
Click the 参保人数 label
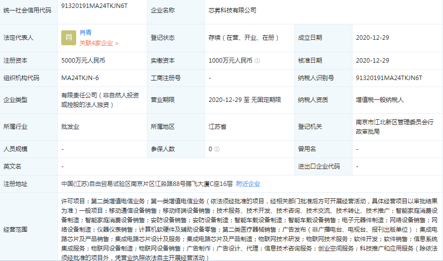point(163,149)
